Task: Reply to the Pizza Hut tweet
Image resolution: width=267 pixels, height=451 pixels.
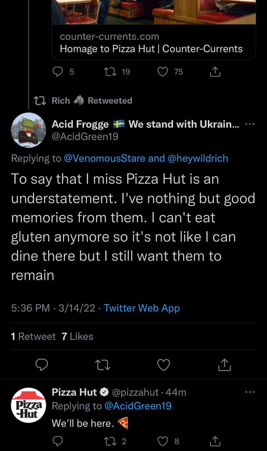Action: (57, 441)
